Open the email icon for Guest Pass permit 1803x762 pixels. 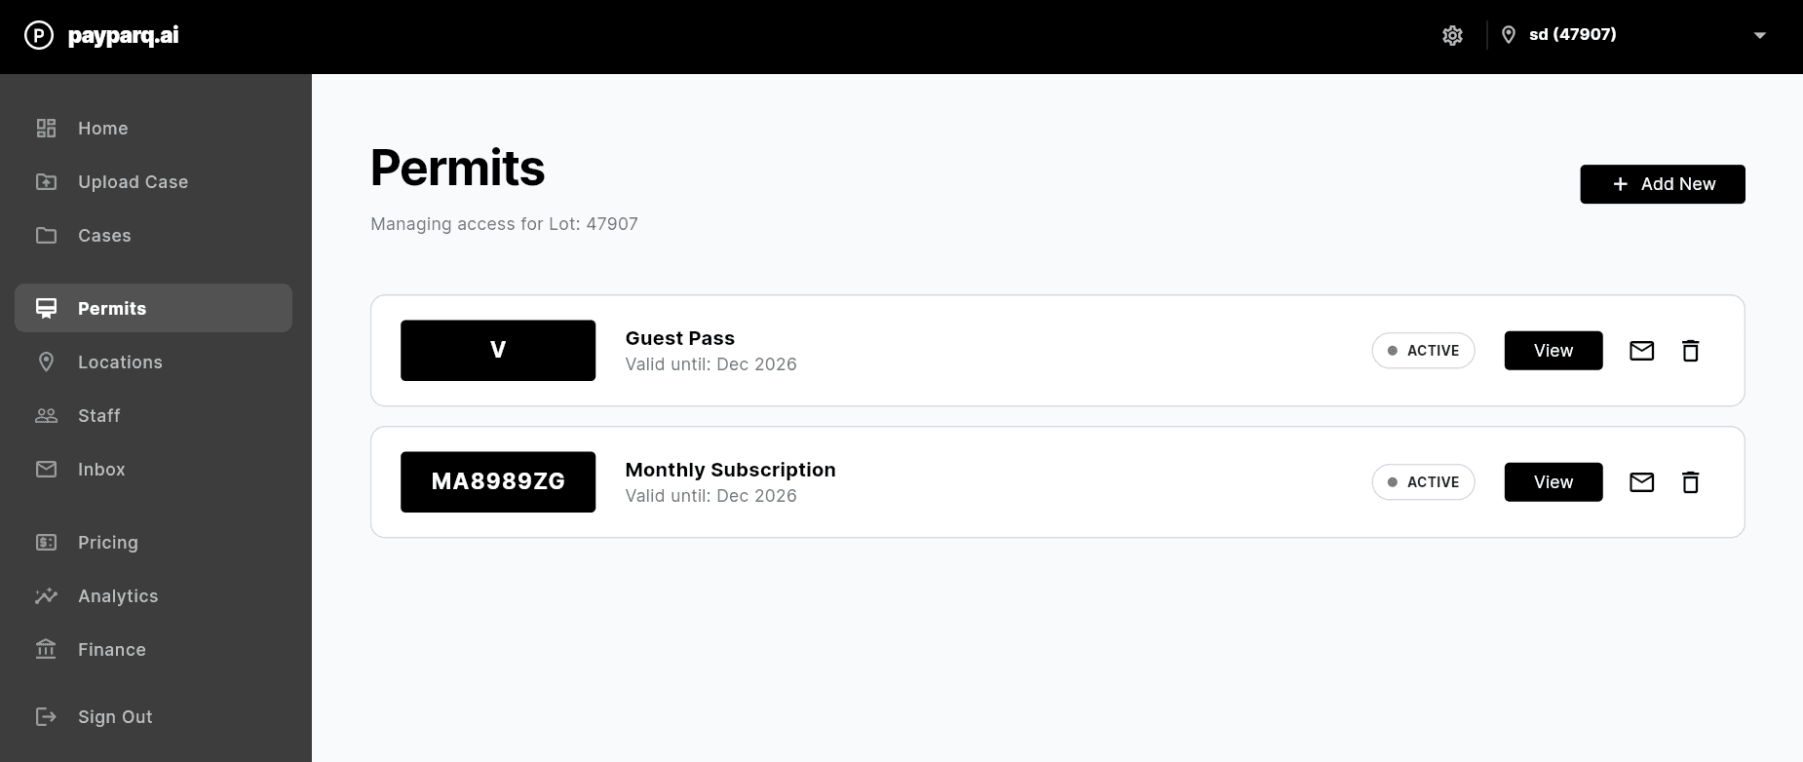(1641, 350)
